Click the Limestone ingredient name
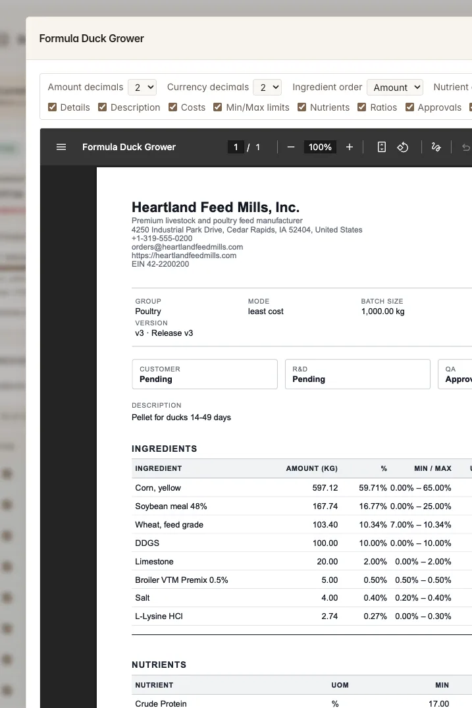The height and width of the screenshot is (708, 472). point(154,562)
